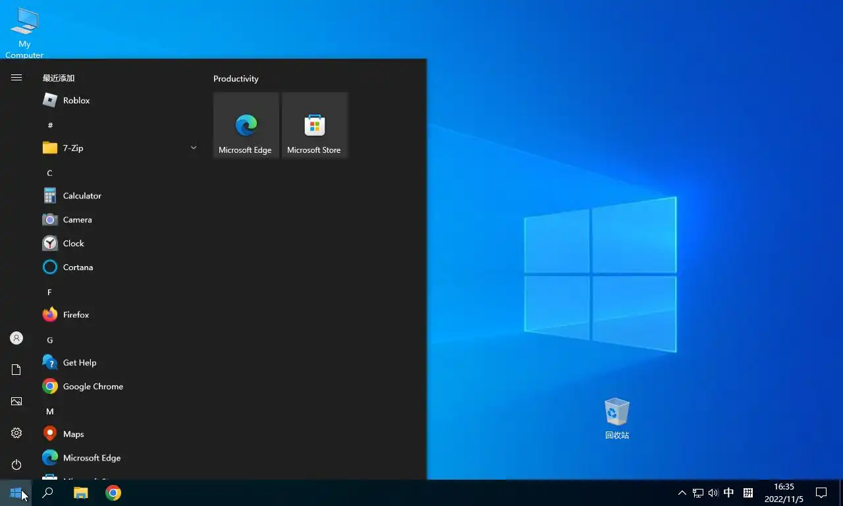Expand the Start menu hamburger navigation
The width and height of the screenshot is (843, 506).
coord(16,78)
